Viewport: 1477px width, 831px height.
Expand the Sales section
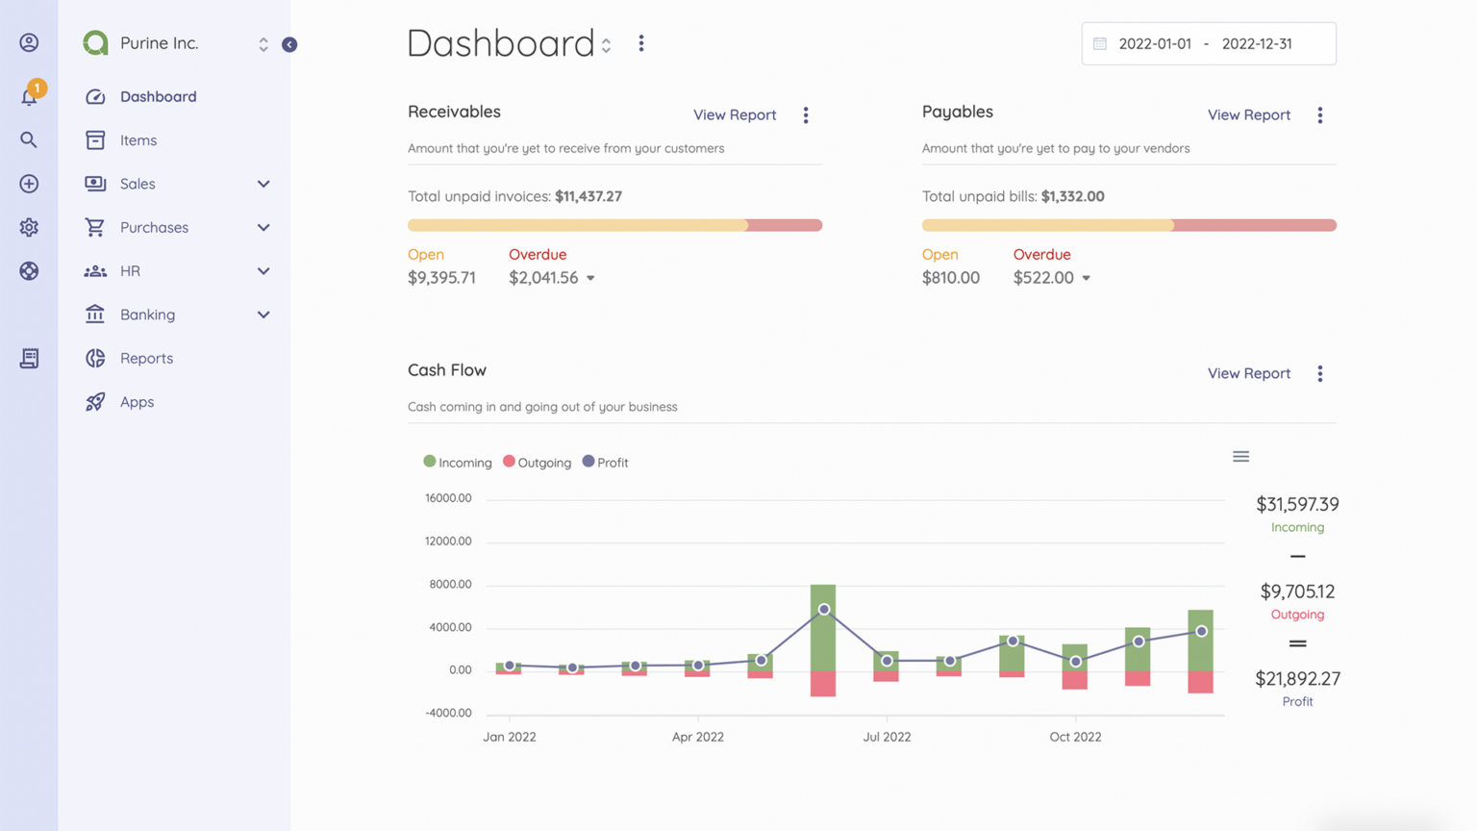(263, 184)
